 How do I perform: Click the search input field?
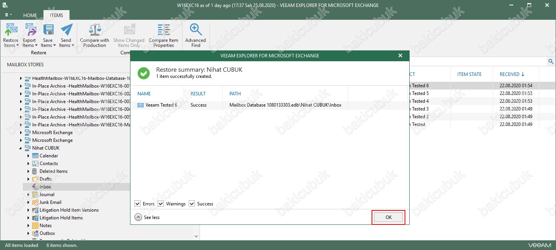478,61
